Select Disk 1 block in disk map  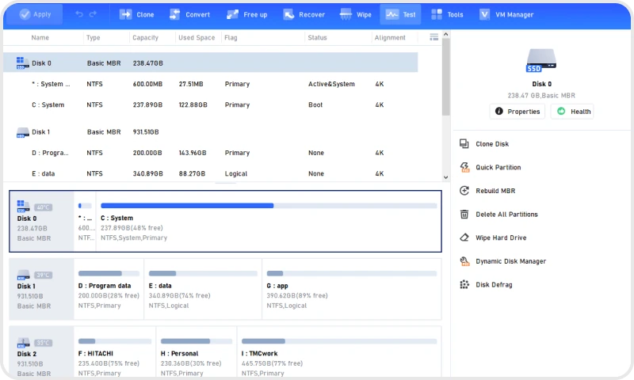[x=42, y=289]
